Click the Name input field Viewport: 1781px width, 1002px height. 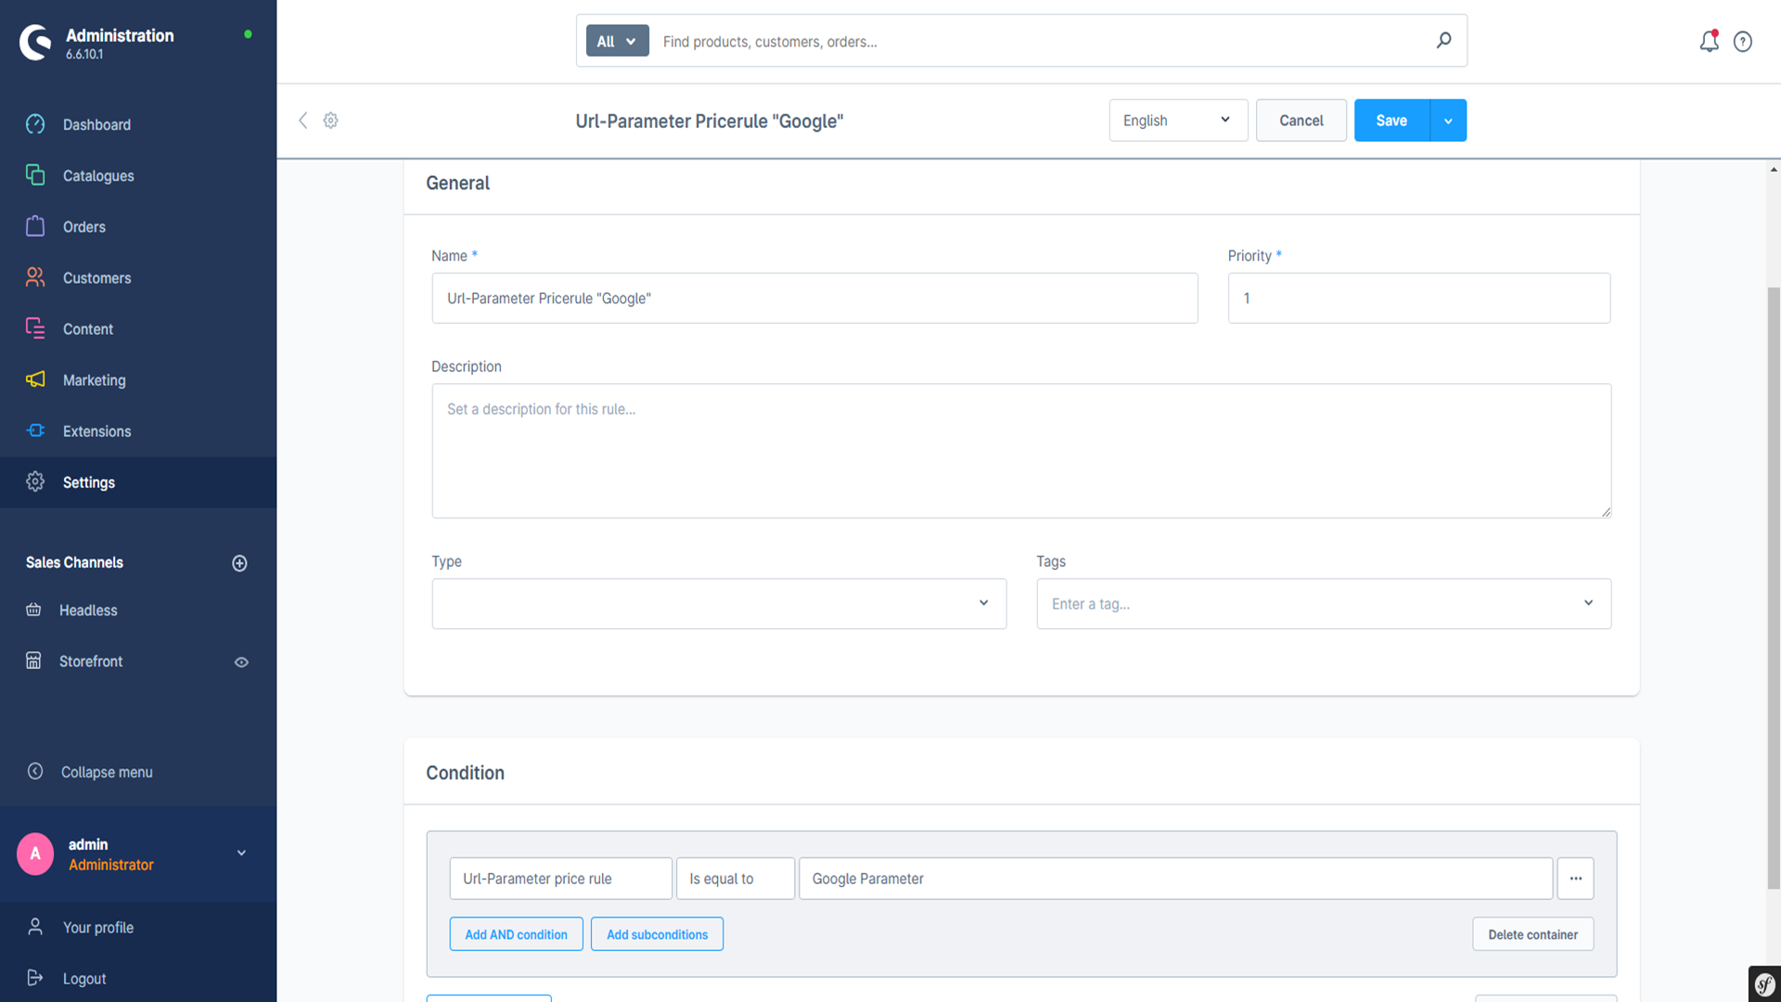[814, 298]
